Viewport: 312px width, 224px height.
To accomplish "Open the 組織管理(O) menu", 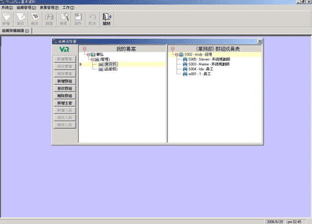I will [x=26, y=8].
